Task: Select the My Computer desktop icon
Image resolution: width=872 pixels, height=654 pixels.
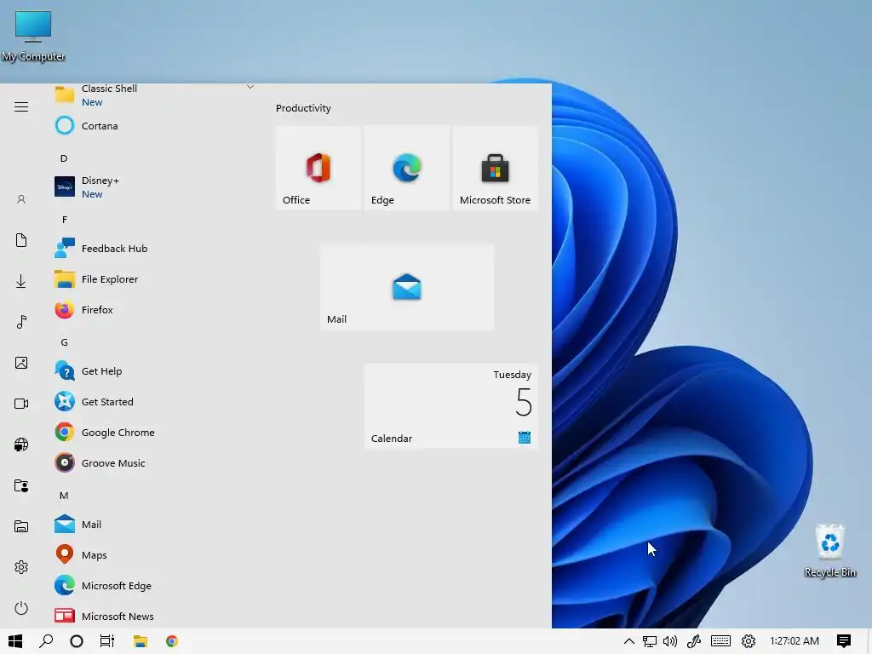Action: tap(33, 36)
